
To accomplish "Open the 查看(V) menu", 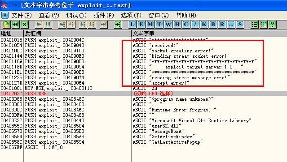I will [x=49, y=15].
